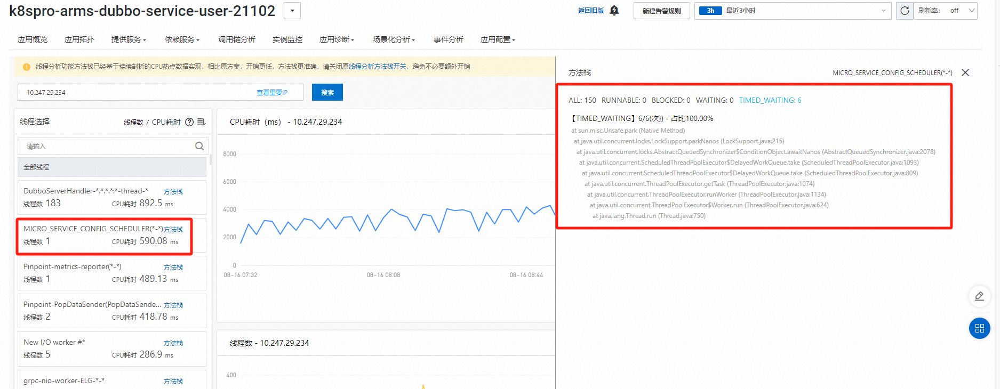
Task: Click BLOCKED: 0 state label
Action: point(671,100)
